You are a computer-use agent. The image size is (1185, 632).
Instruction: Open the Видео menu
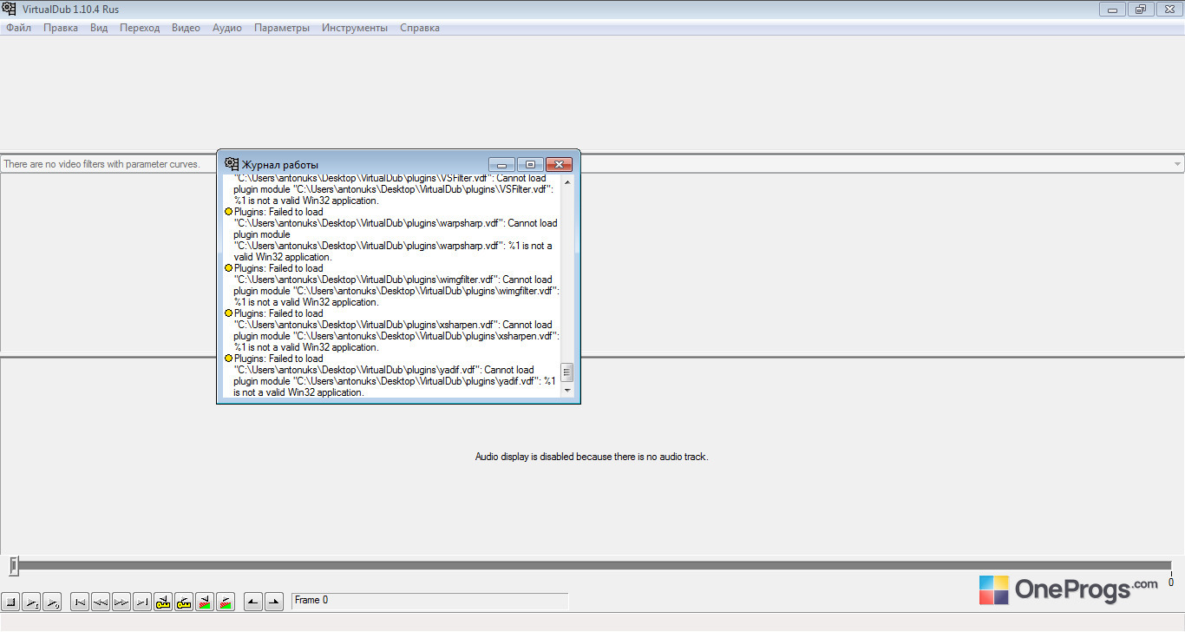click(186, 28)
